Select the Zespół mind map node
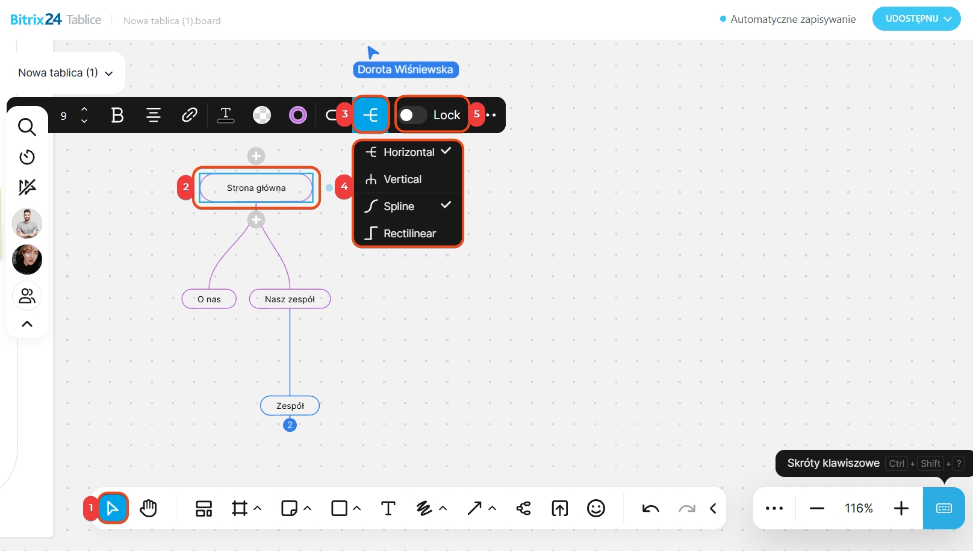 290,406
